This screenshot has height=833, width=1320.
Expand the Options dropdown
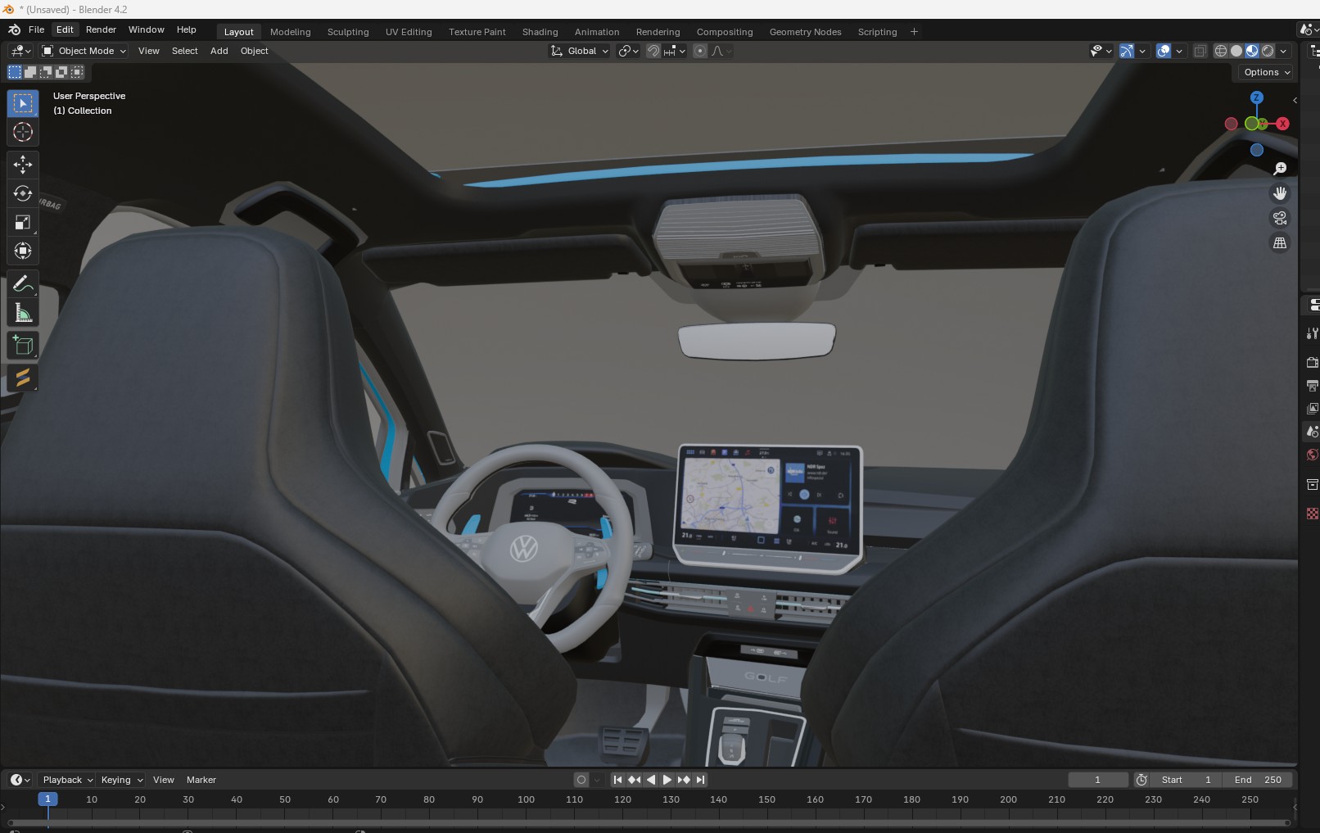point(1266,72)
